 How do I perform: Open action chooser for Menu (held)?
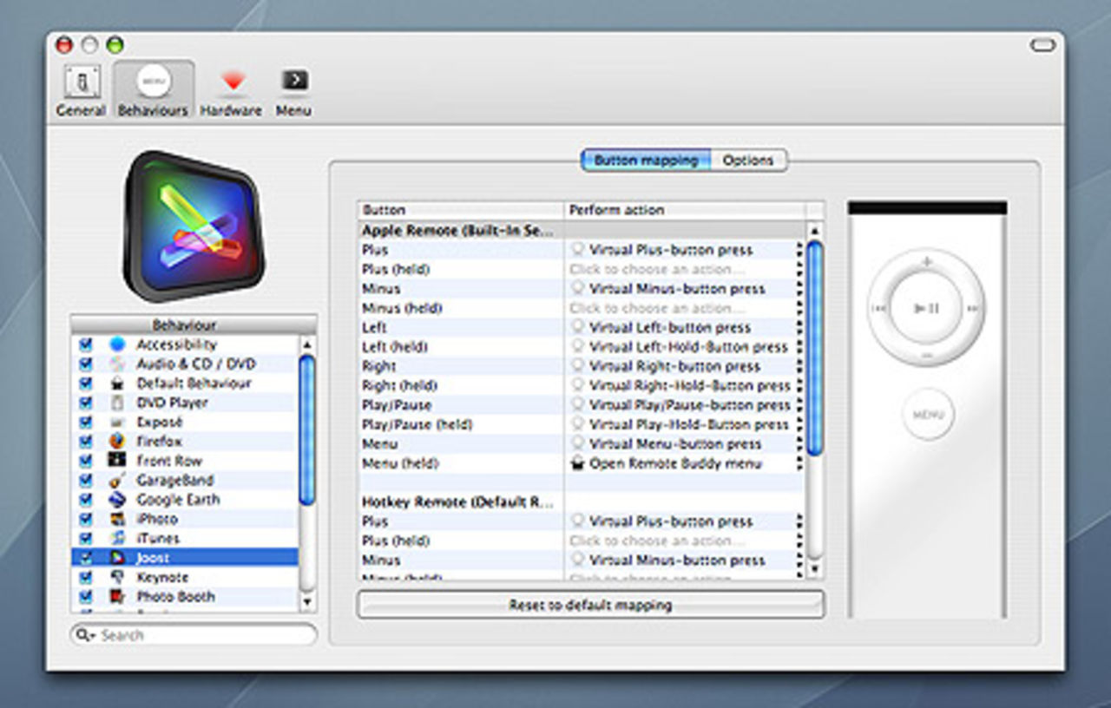(x=677, y=463)
